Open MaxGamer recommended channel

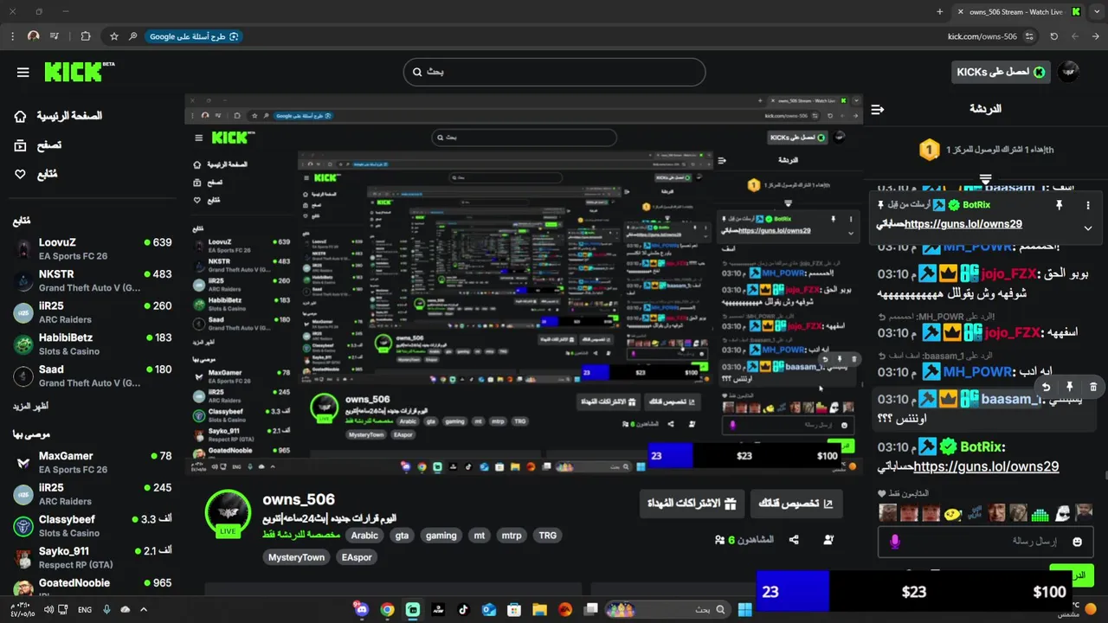93,462
